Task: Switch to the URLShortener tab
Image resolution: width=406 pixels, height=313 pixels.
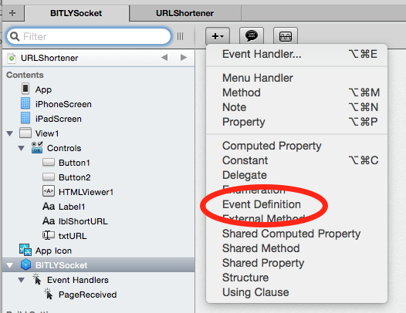Action: [x=185, y=13]
